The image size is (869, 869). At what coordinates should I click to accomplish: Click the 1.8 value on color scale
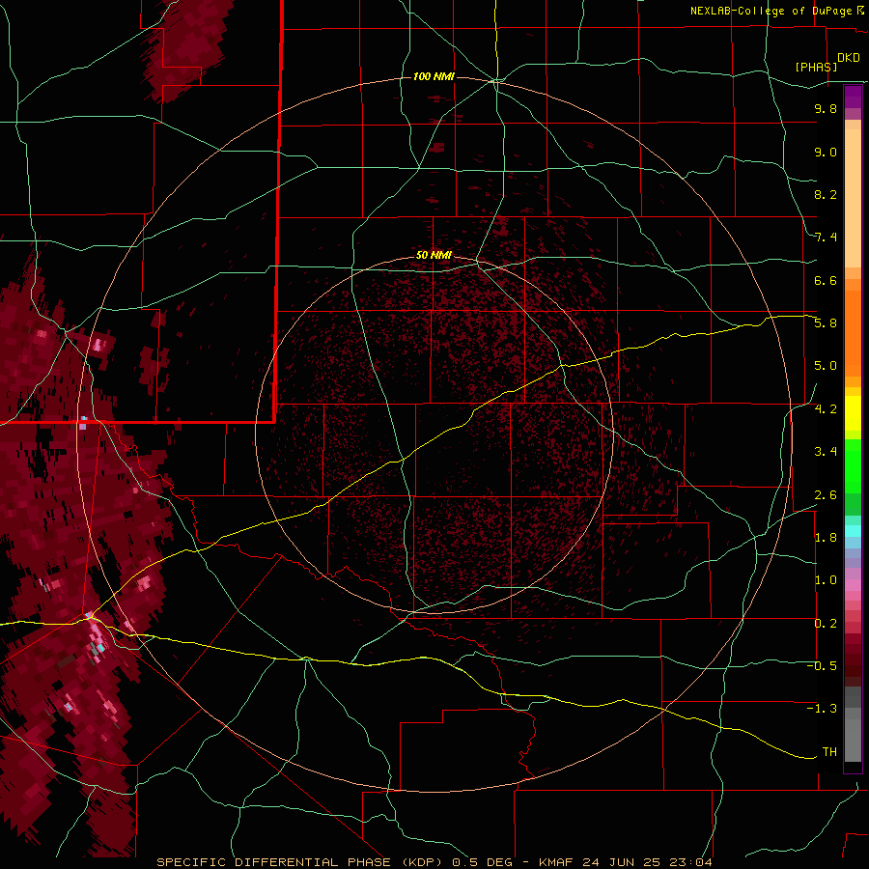tap(826, 538)
